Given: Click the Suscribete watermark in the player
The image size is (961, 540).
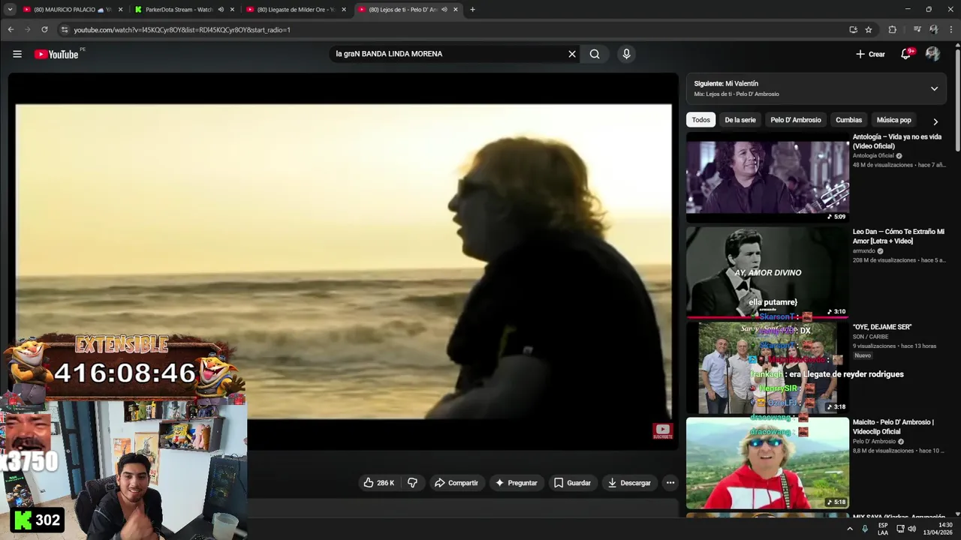Looking at the screenshot, I should pyautogui.click(x=662, y=430).
